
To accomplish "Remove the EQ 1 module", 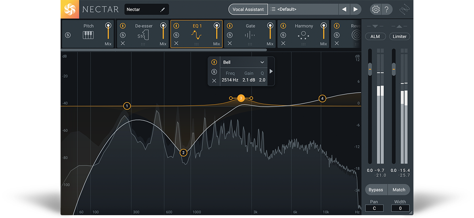I will pyautogui.click(x=176, y=44).
